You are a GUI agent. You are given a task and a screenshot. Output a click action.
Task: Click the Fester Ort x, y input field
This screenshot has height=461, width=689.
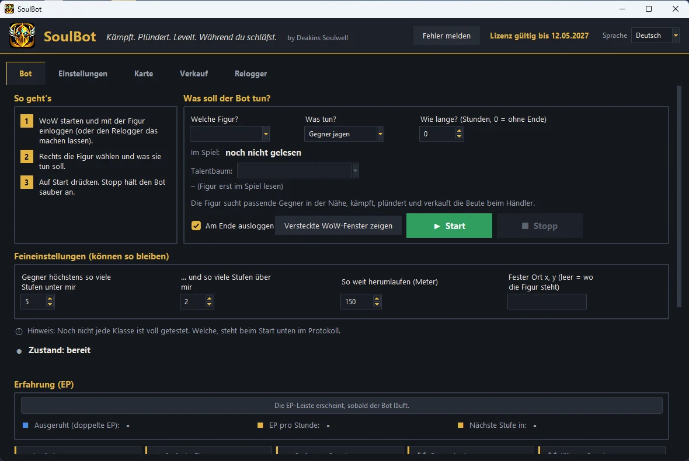[x=547, y=302]
